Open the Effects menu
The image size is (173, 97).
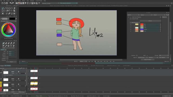pyautogui.click(x=24, y=1)
